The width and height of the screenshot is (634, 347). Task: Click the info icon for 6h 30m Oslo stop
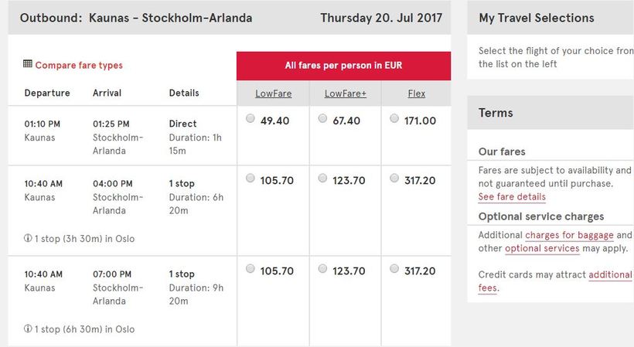28,329
